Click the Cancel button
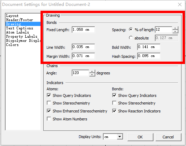Screen dimensions: 186x146 168,137
